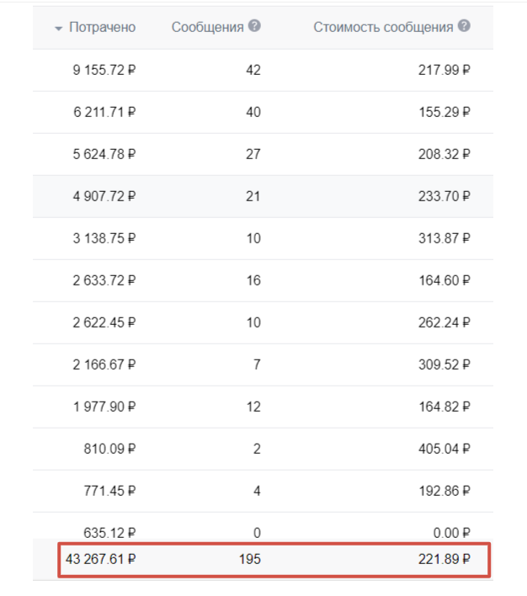
Task: Select the 1 977.90 ₽ spent cell
Action: coord(104,407)
